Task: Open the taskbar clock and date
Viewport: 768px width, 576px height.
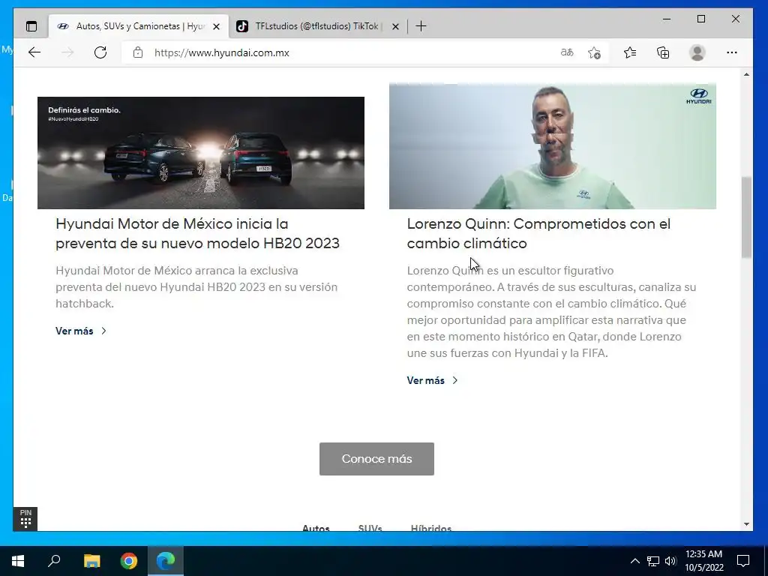Action: click(703, 561)
